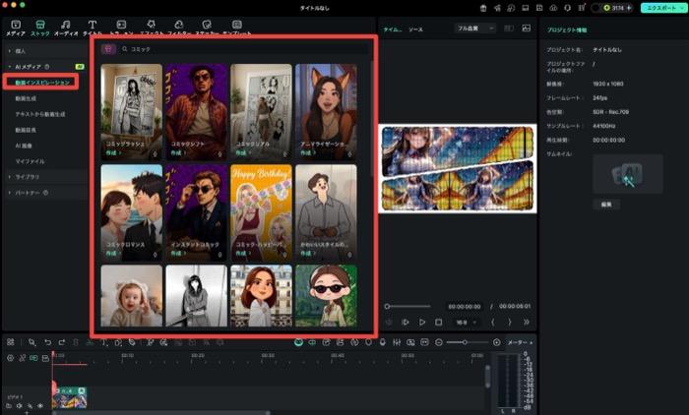This screenshot has height=415, width=689.
Task: Click the project thumbnail placeholder
Action: coord(628,174)
